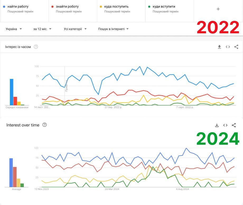Expand the Україна region dropdown
Viewport: 243px width, 205px height.
(x=14, y=29)
